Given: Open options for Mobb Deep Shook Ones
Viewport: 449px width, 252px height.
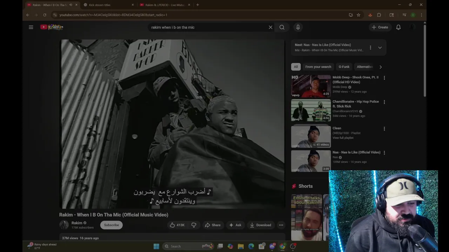Looking at the screenshot, I should 384,78.
